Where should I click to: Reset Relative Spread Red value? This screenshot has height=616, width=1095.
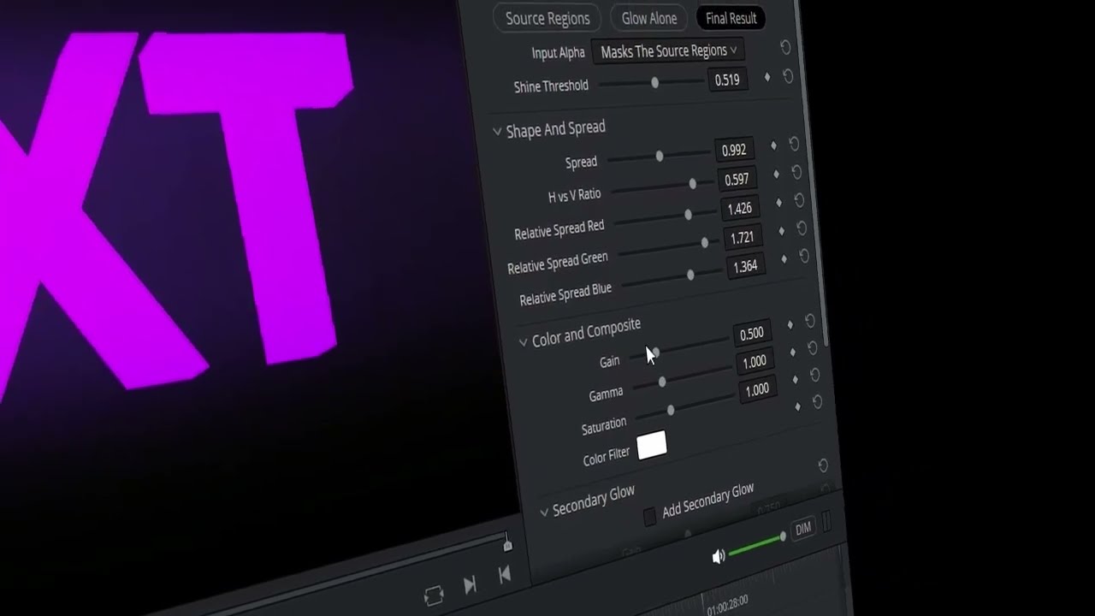[x=799, y=200]
